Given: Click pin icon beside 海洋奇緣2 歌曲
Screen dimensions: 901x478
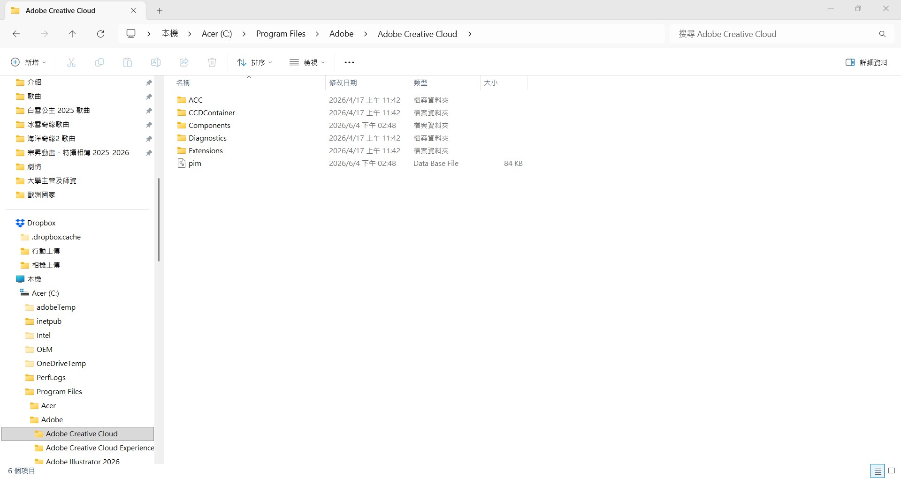Looking at the screenshot, I should tap(149, 139).
